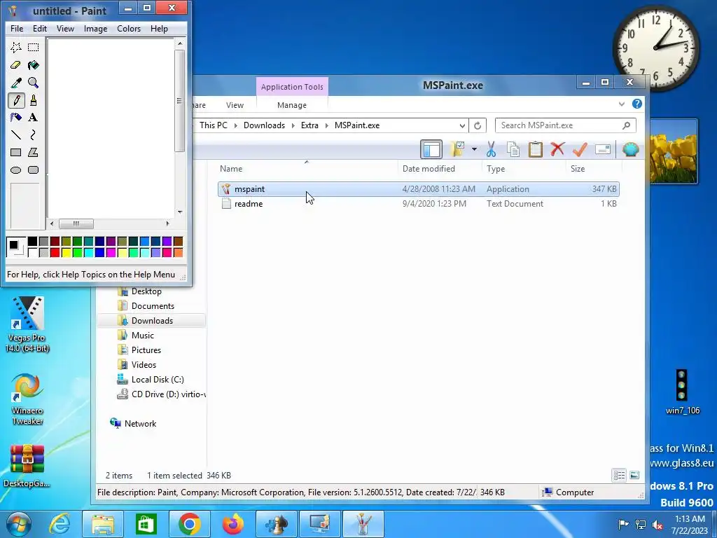Open the Edit menu in Paint

click(40, 28)
